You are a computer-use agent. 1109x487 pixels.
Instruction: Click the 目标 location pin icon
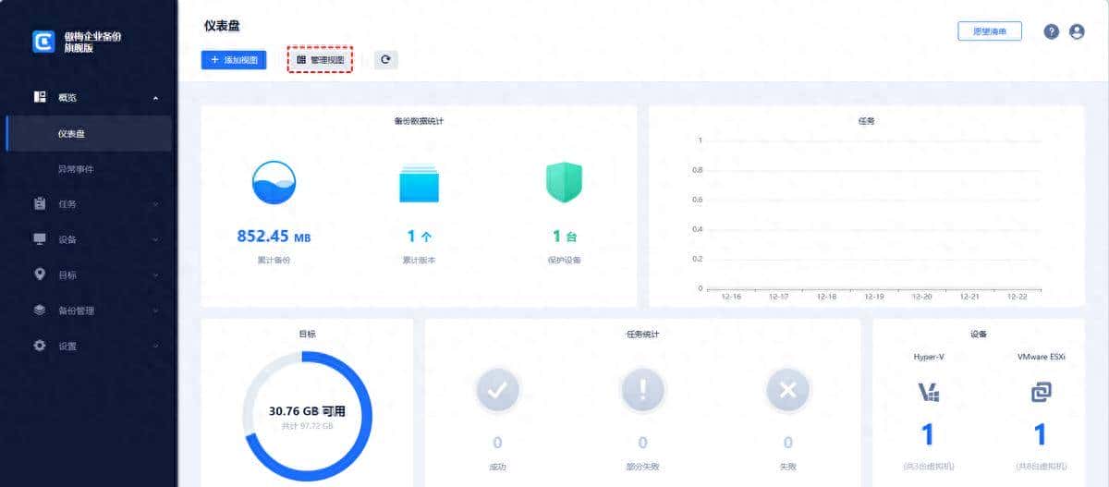[x=40, y=274]
